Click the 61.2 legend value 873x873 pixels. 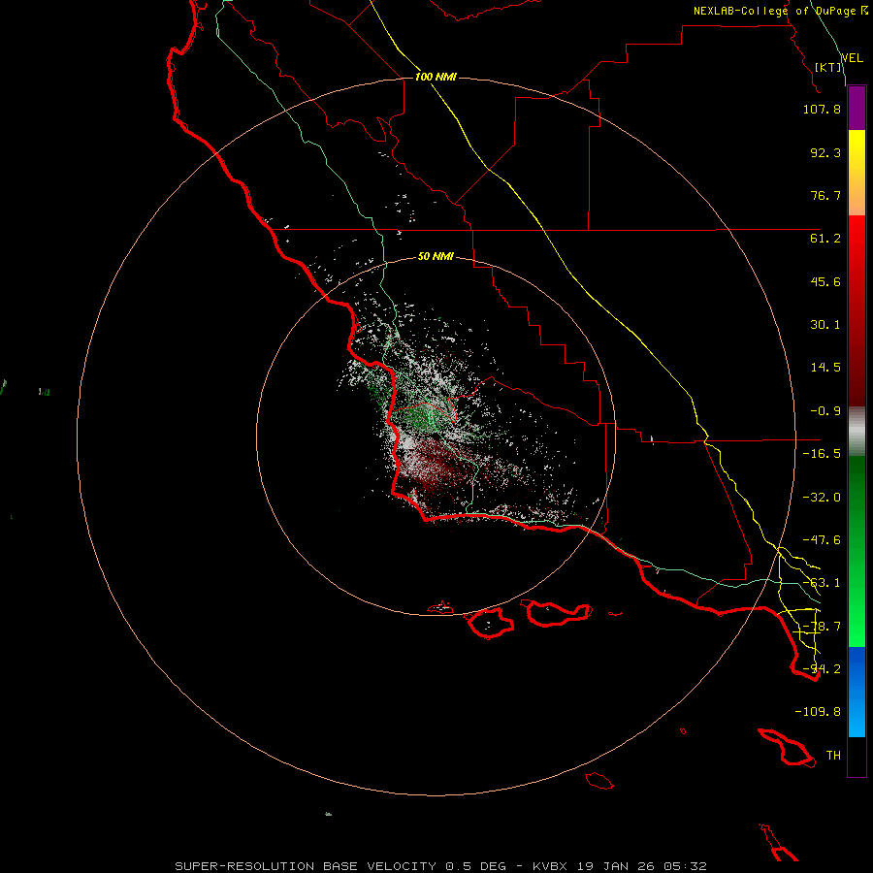coord(825,239)
